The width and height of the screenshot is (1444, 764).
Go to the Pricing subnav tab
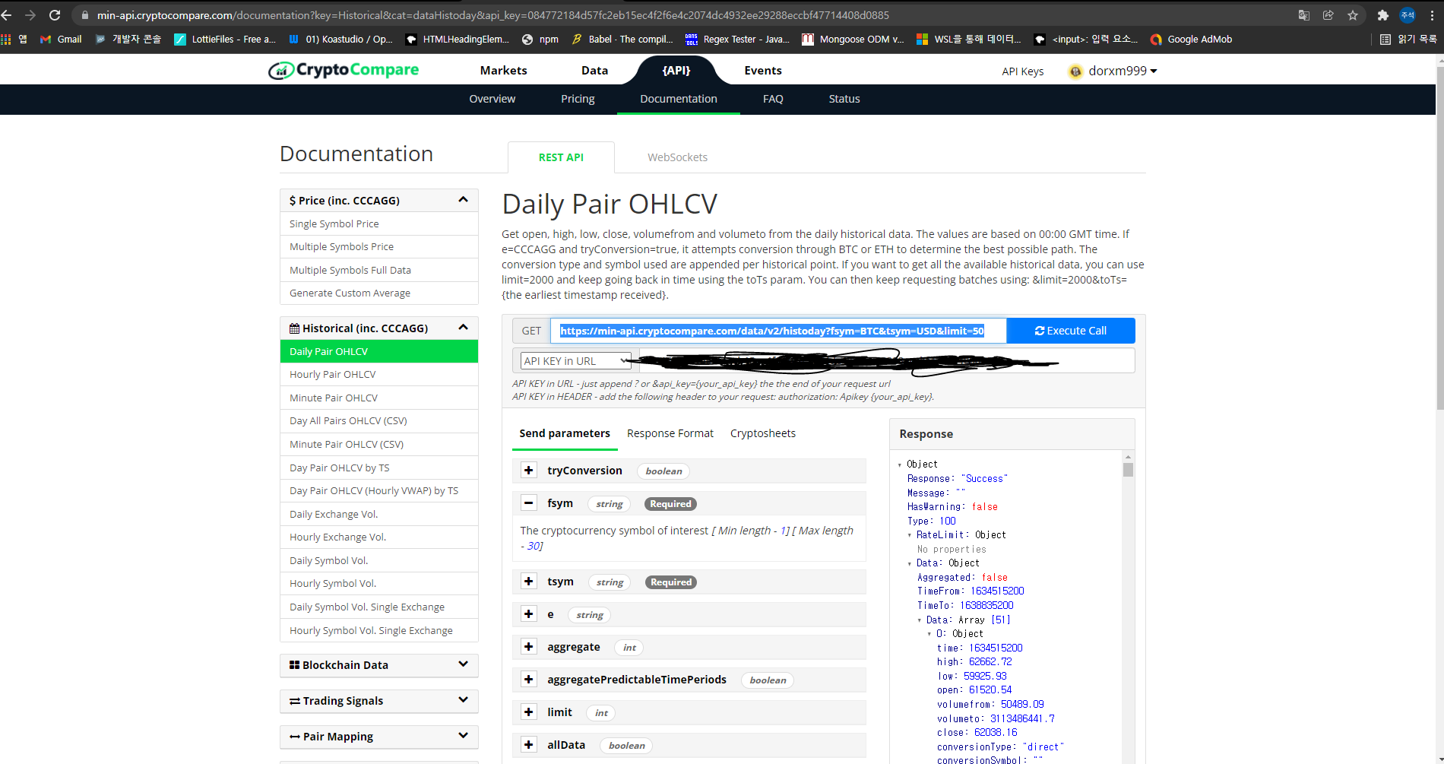tap(578, 99)
